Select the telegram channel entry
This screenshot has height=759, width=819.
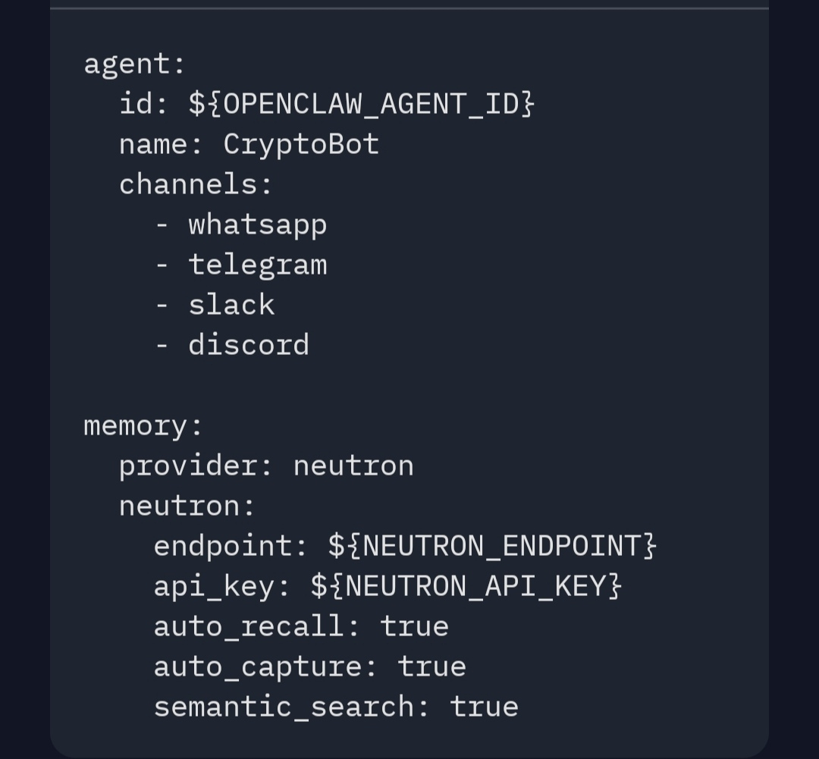pos(258,265)
